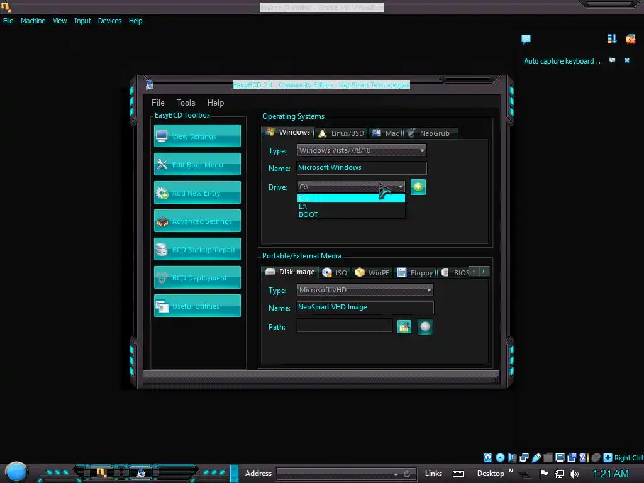Collapse the Drive dropdown arrow
This screenshot has height=483, width=644.
(401, 187)
